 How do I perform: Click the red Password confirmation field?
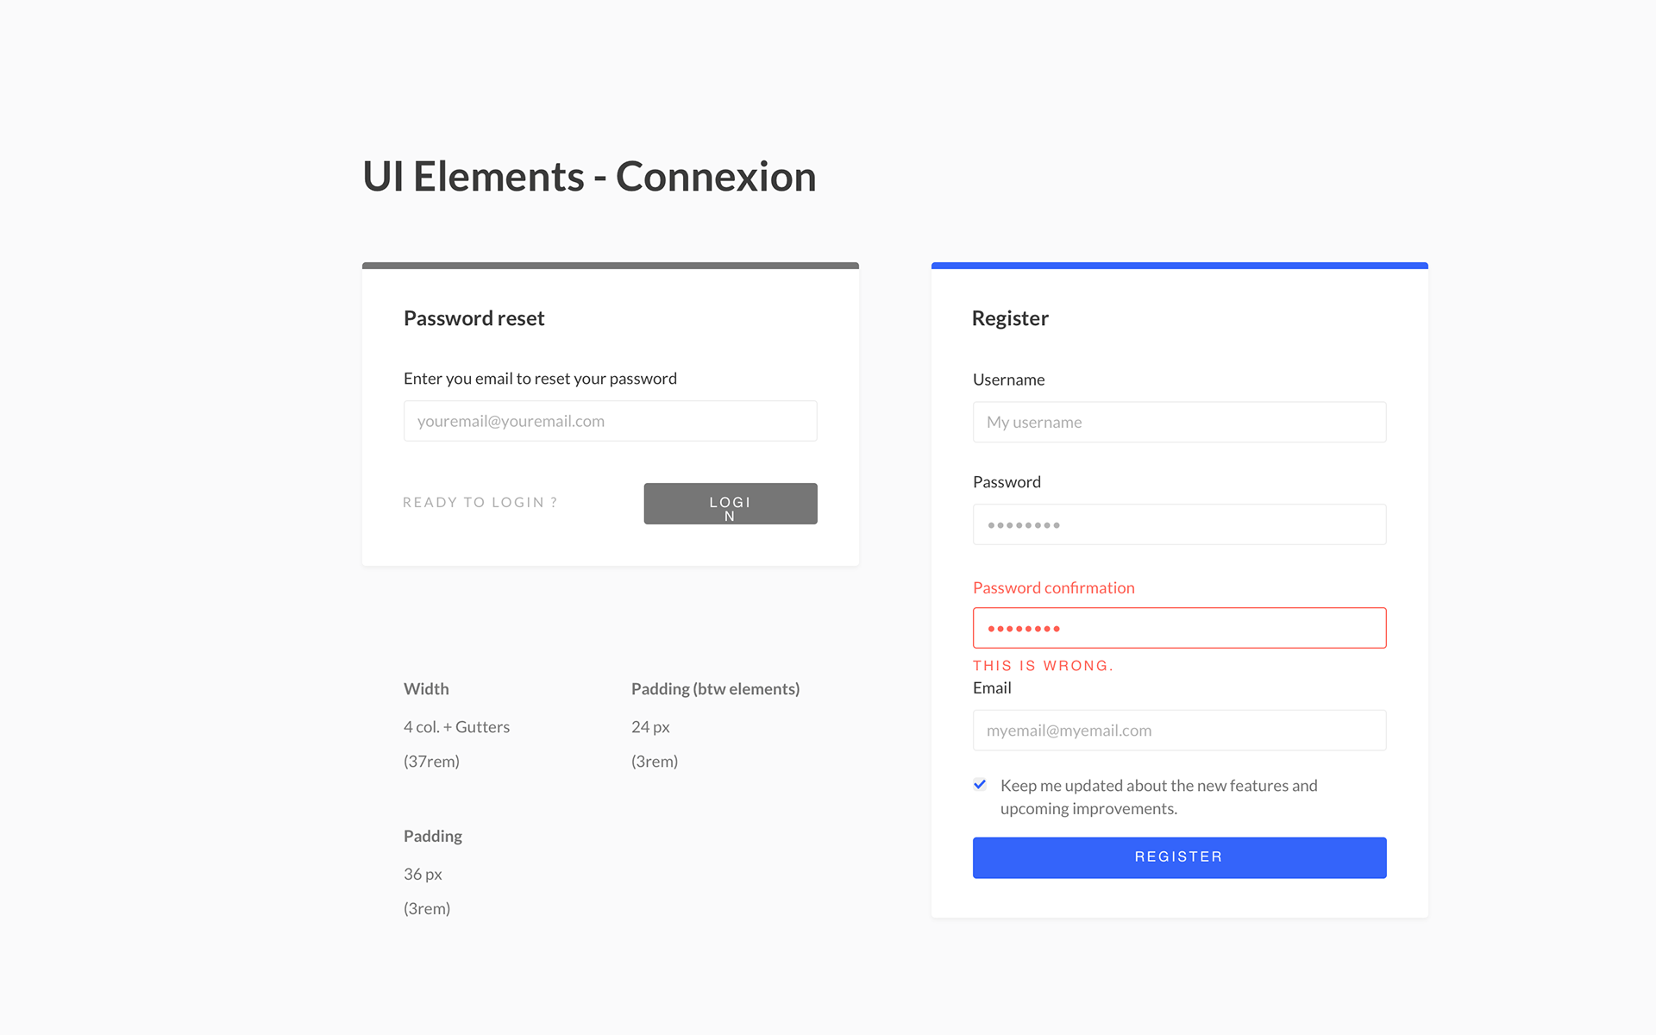[x=1179, y=628]
